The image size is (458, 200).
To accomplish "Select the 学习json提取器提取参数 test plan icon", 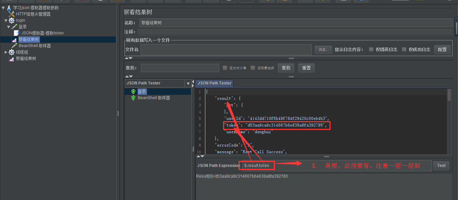I will point(9,7).
